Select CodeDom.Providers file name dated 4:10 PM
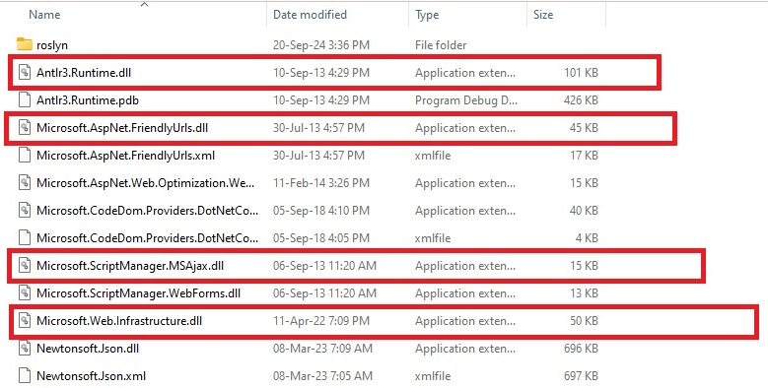 [147, 211]
